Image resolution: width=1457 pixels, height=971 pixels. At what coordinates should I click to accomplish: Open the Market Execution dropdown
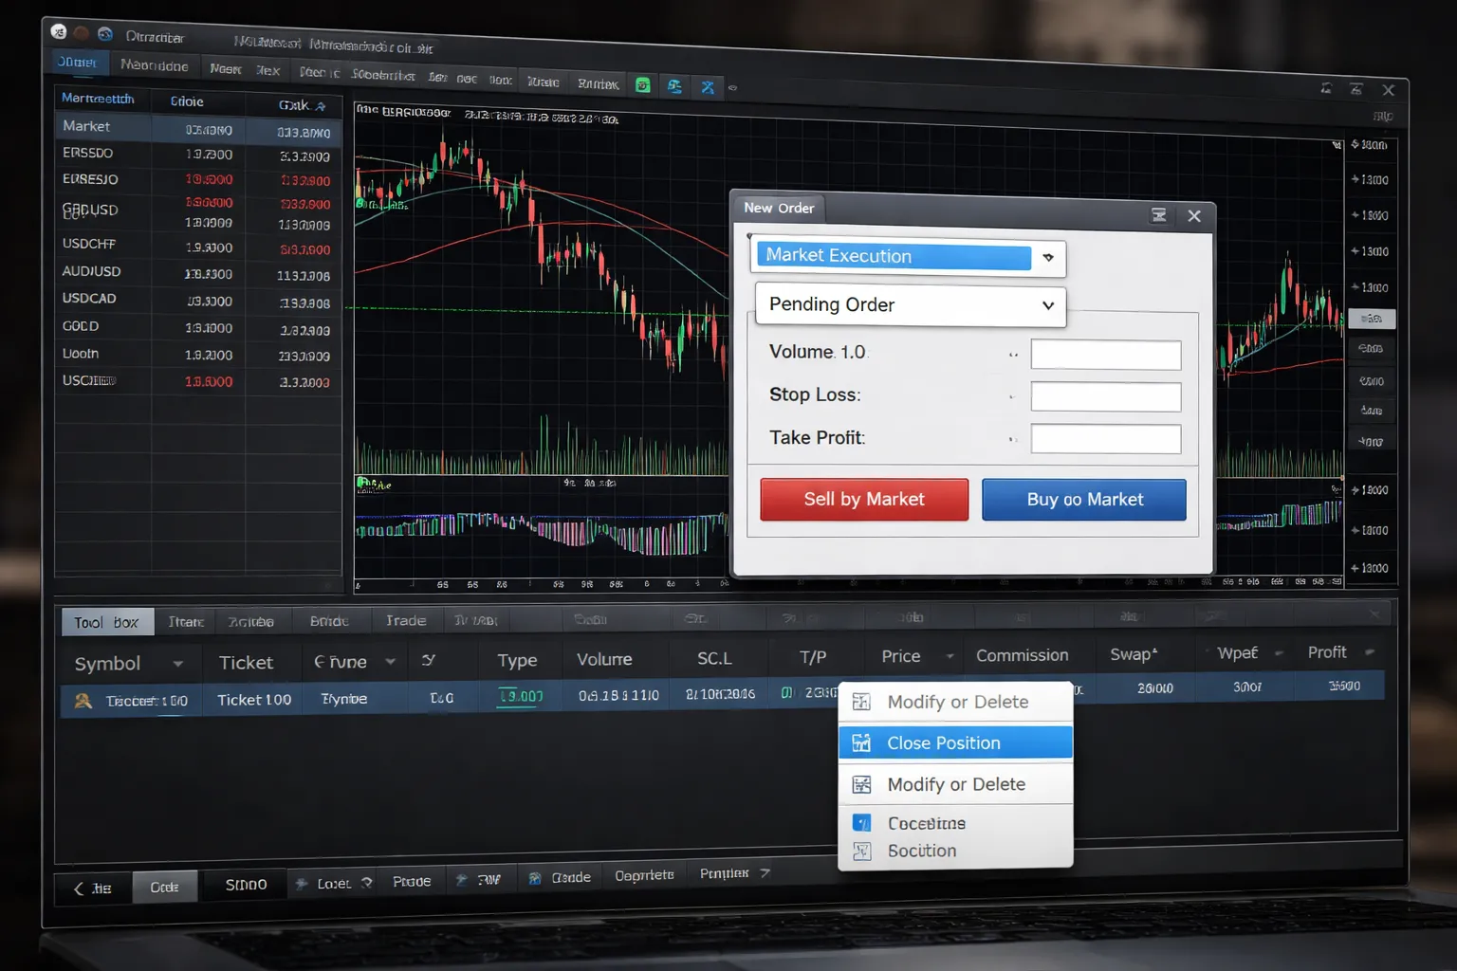coord(1048,257)
